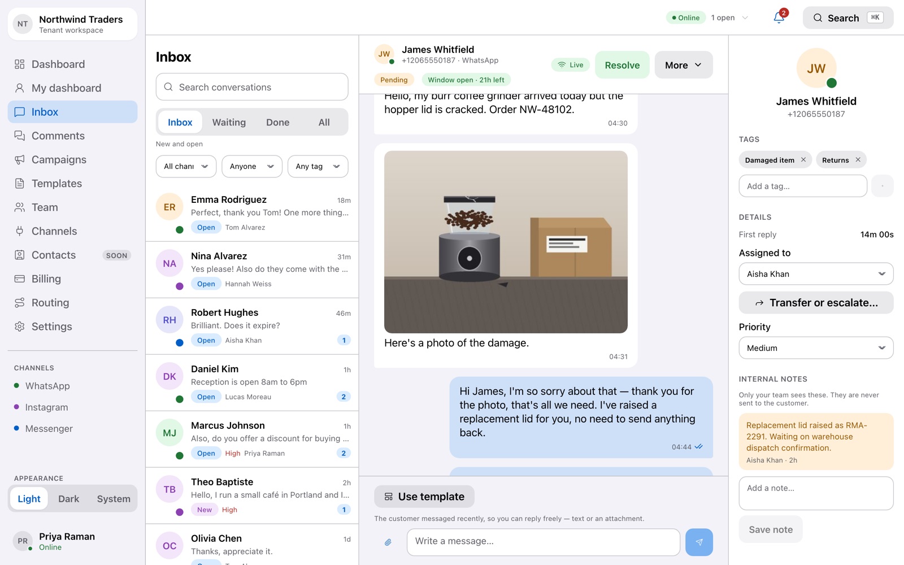Change the Medium priority dropdown
This screenshot has width=904, height=565.
click(816, 348)
